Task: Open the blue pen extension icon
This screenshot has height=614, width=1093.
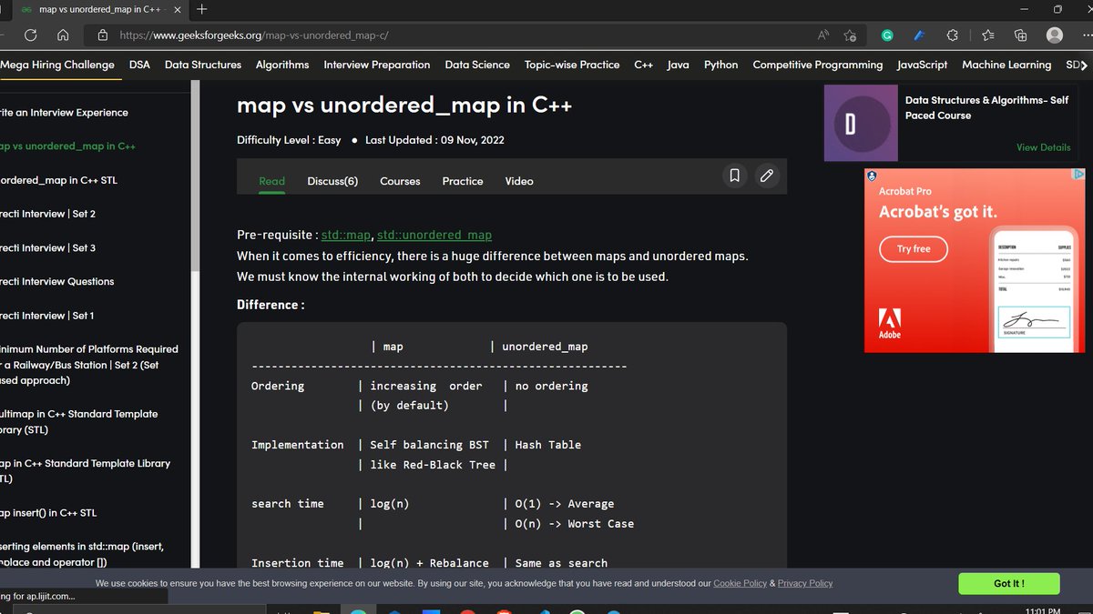Action: pyautogui.click(x=919, y=35)
